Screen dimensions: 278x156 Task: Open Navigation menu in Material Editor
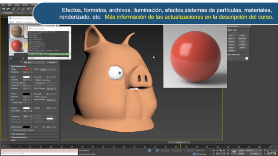pyautogui.click(x=29, y=22)
